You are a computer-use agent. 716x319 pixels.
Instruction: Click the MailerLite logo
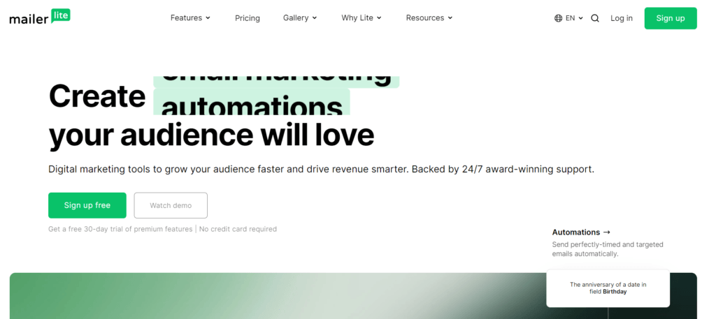point(40,17)
